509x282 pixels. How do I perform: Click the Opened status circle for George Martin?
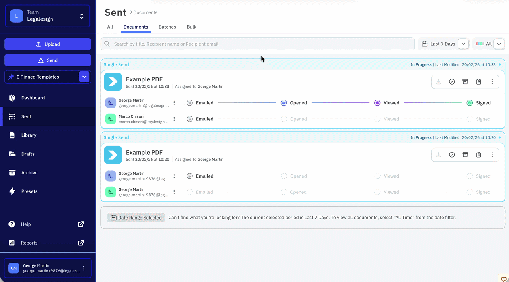(x=284, y=103)
